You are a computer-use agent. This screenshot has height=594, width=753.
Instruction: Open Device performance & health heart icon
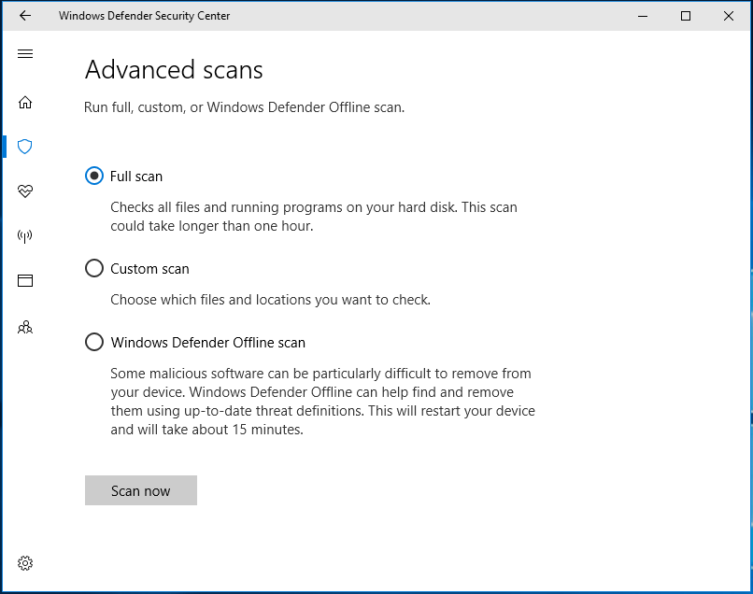pyautogui.click(x=25, y=191)
